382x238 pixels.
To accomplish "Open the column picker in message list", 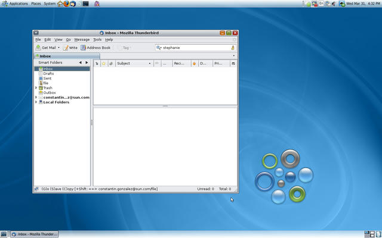I will 233,63.
